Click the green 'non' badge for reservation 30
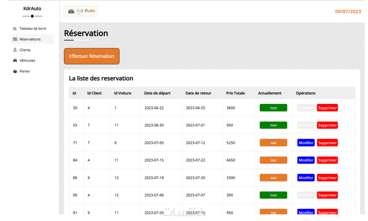The height and width of the screenshot is (221, 368). (x=273, y=108)
